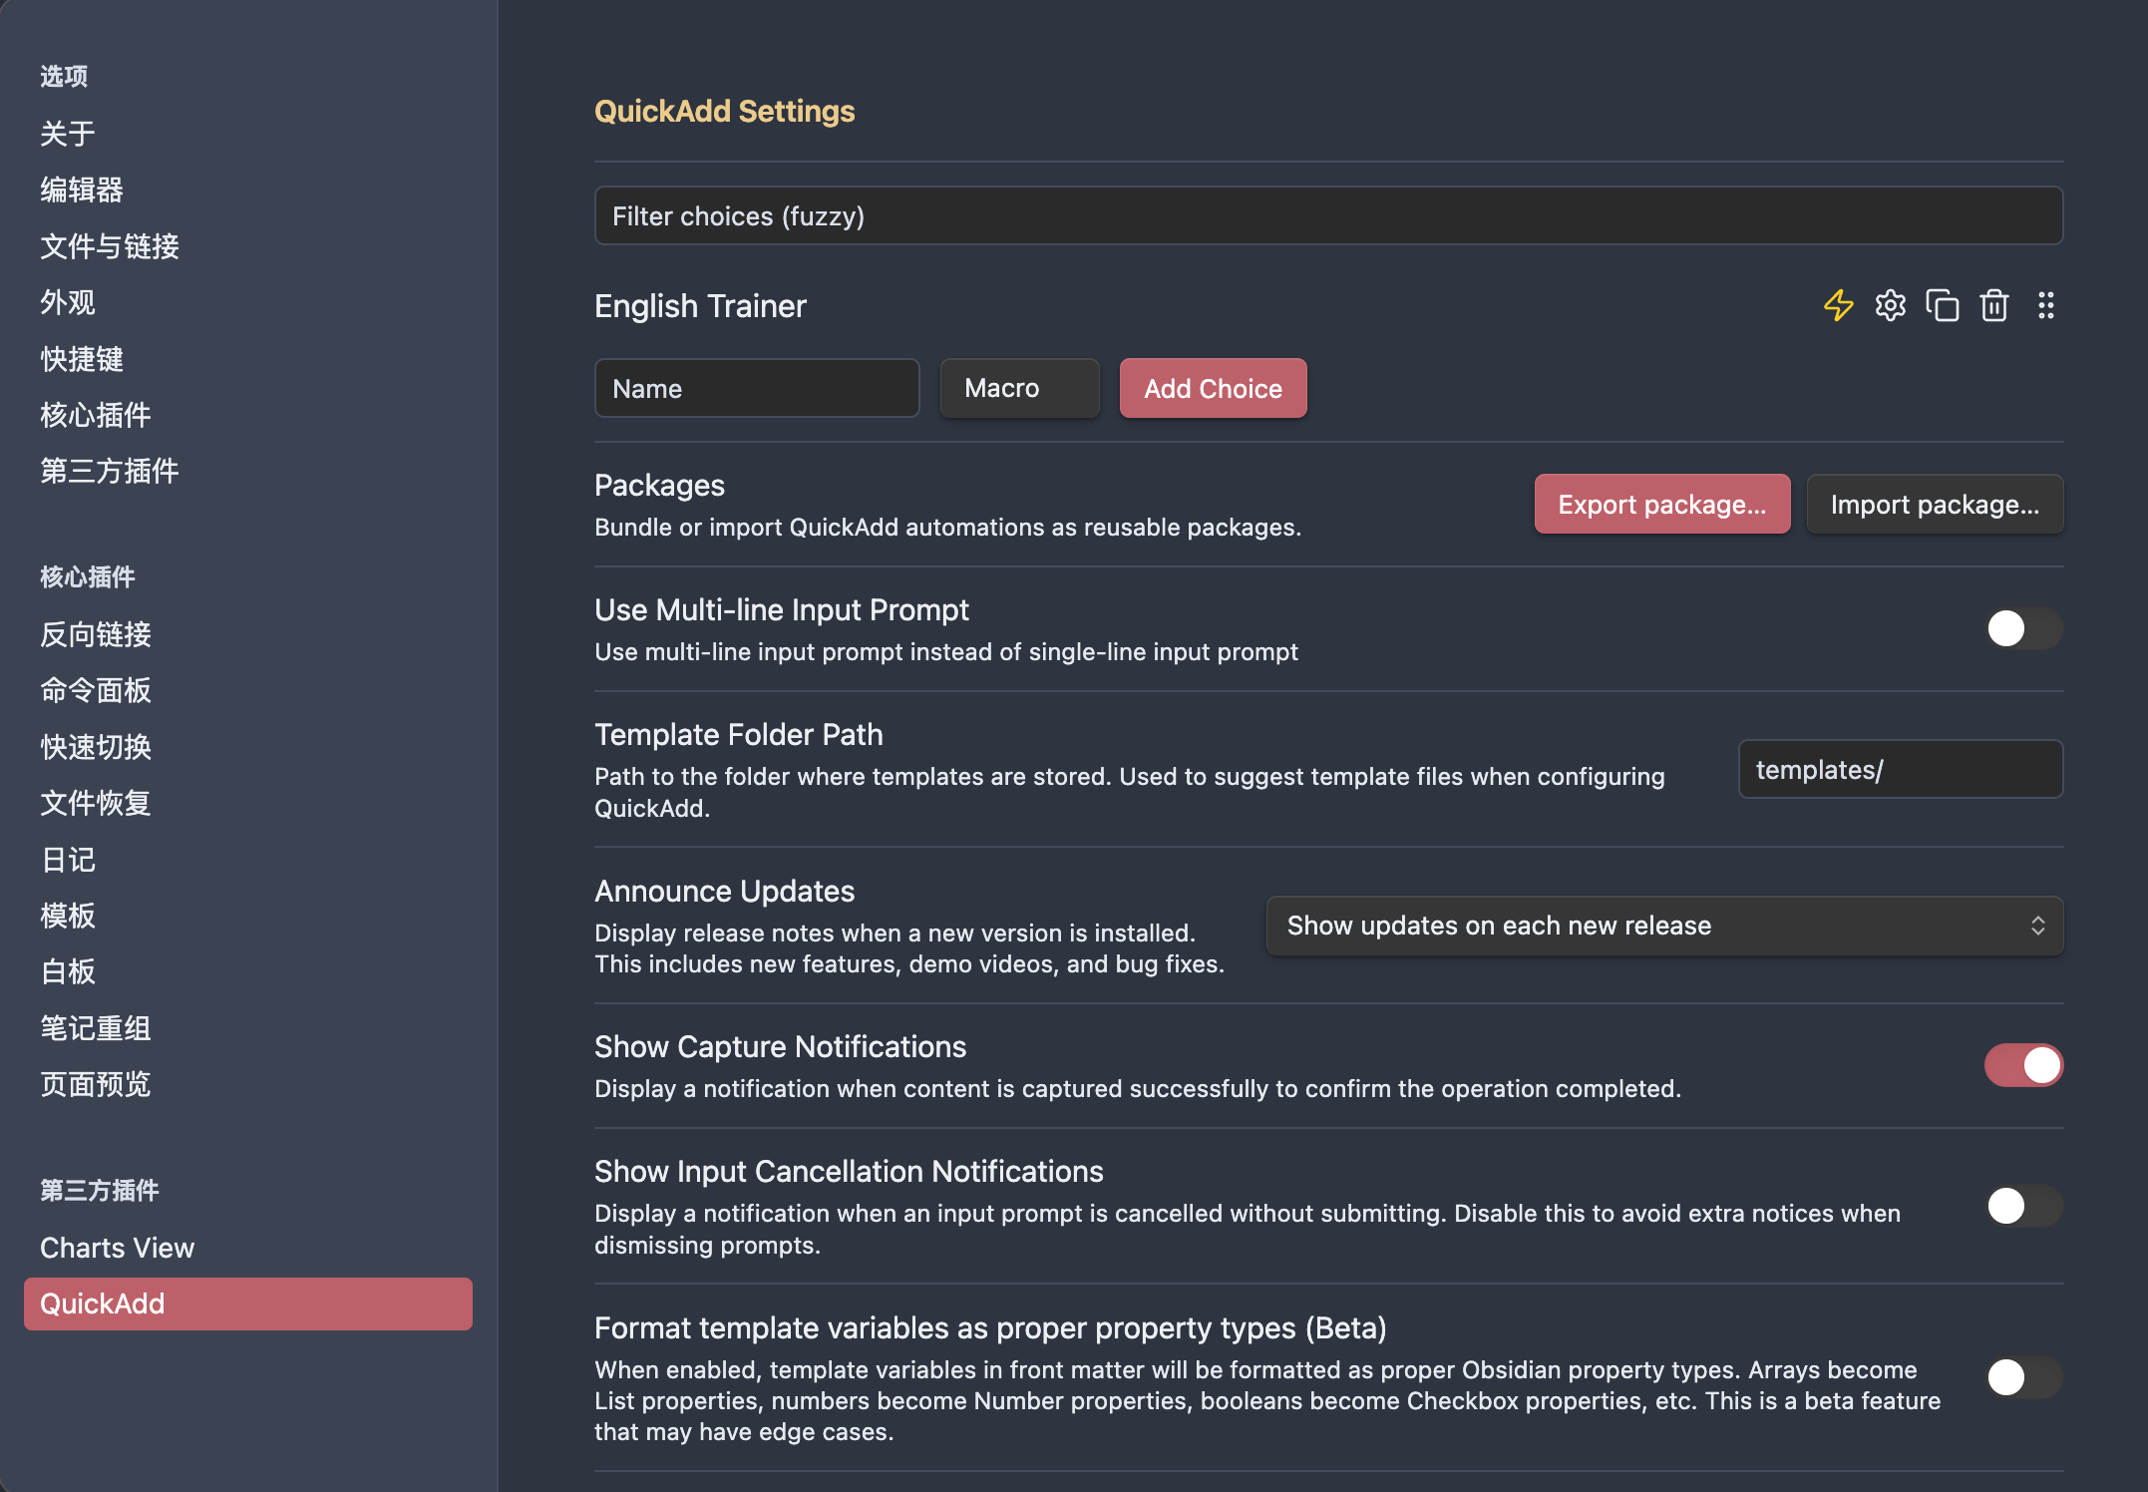Focus the Filter choices (fuzzy) field
Viewport: 2148px width, 1492px height.
pyautogui.click(x=1328, y=215)
